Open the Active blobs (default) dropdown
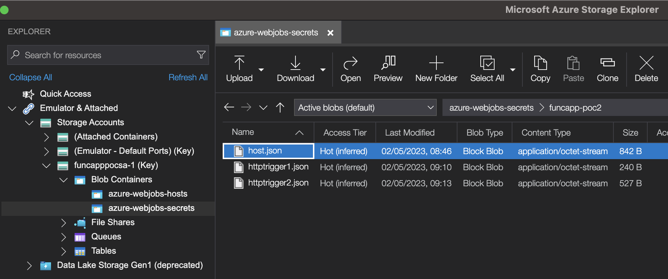 (365, 107)
